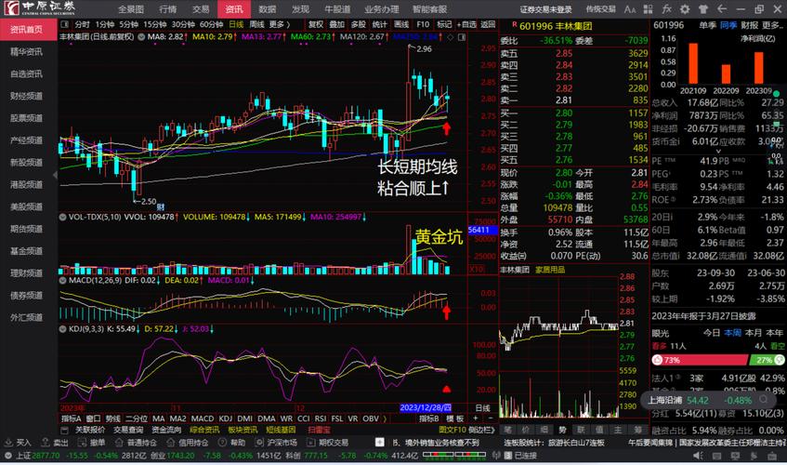The image size is (787, 465).
Task: Open 普通持仓 regular holdings
Action: pos(136,443)
